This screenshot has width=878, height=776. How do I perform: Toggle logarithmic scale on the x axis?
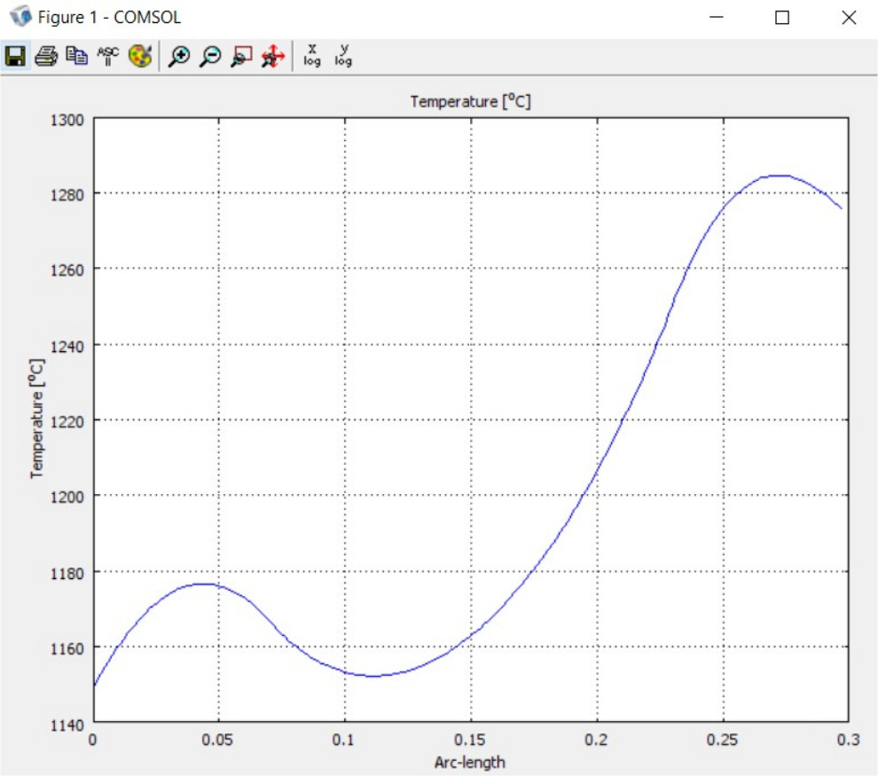coord(312,57)
